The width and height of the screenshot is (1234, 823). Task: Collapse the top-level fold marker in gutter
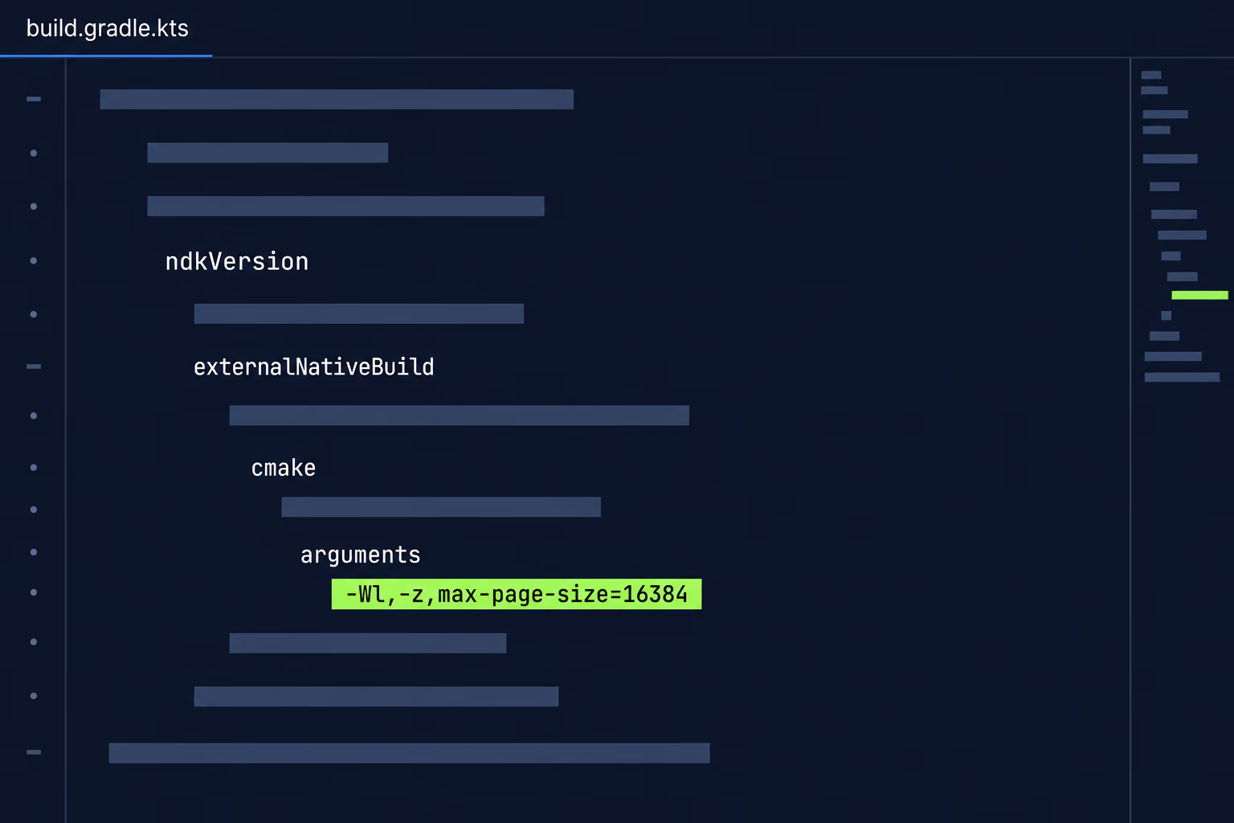34,99
